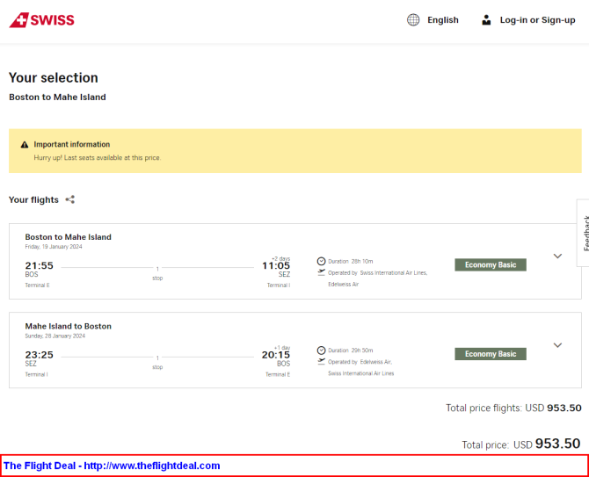Click the SWISS airline logo
589x477 pixels.
41,20
